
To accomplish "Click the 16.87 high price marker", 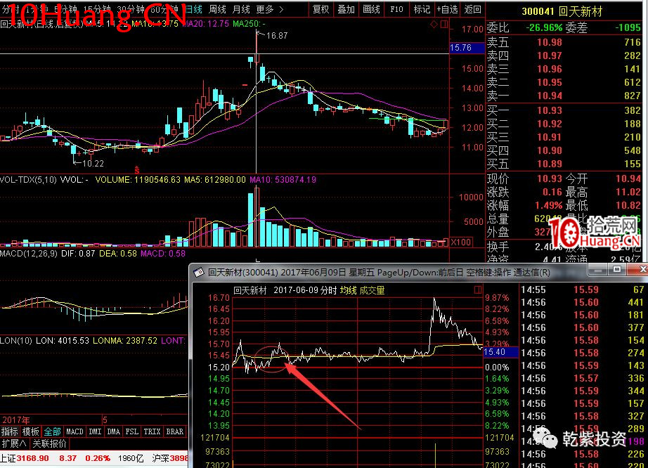I will pos(276,36).
